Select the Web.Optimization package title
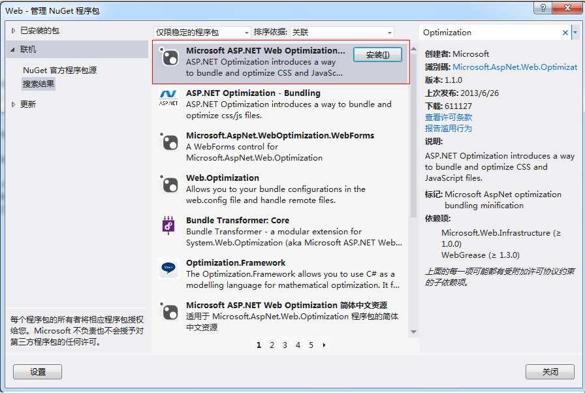The width and height of the screenshot is (585, 393). coord(223,178)
